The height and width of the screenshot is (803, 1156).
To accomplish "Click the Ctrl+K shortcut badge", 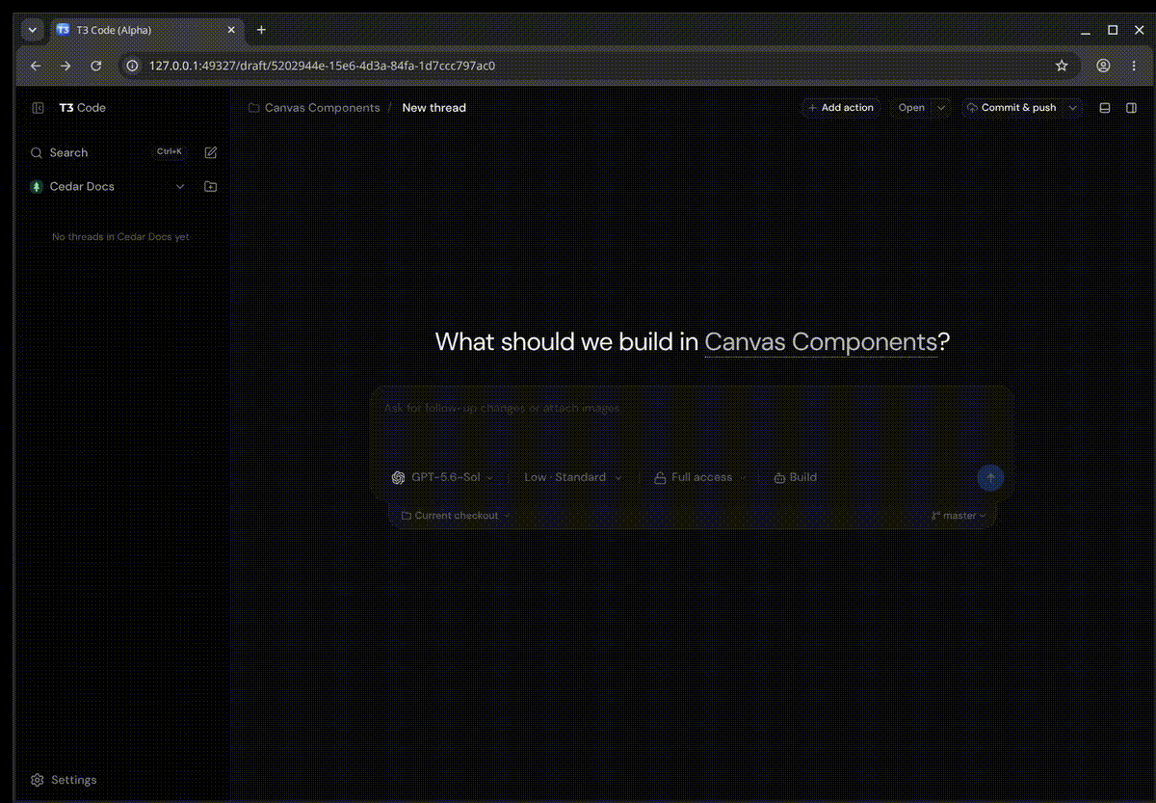I will click(x=170, y=152).
